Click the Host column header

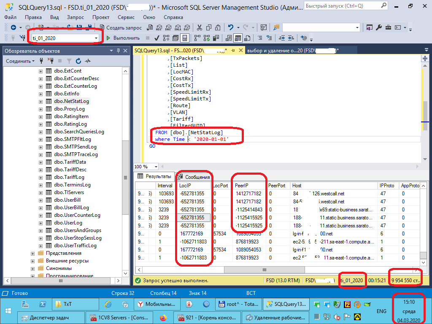coord(334,186)
